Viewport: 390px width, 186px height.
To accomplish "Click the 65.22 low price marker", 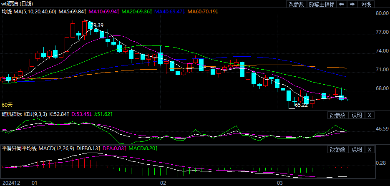I will [301, 105].
